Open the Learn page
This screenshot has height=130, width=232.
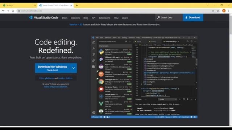pos(125,18)
